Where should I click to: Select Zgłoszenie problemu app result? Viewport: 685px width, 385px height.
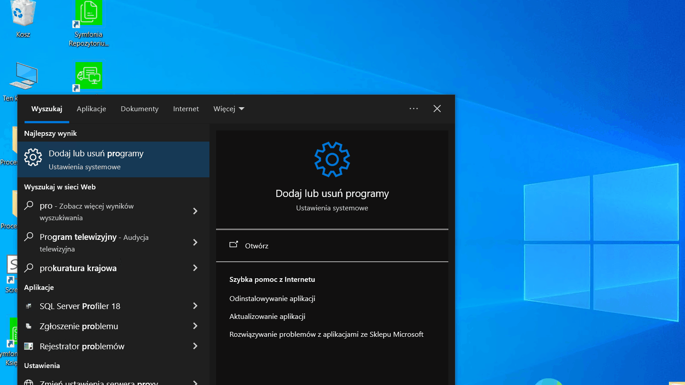tap(113, 326)
